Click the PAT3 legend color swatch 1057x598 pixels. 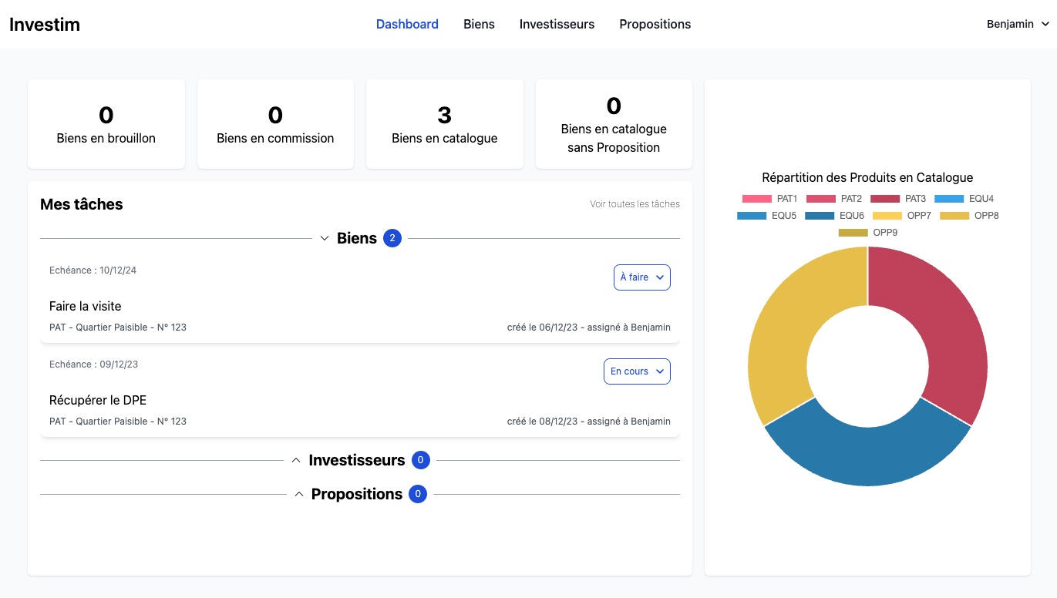tap(884, 199)
